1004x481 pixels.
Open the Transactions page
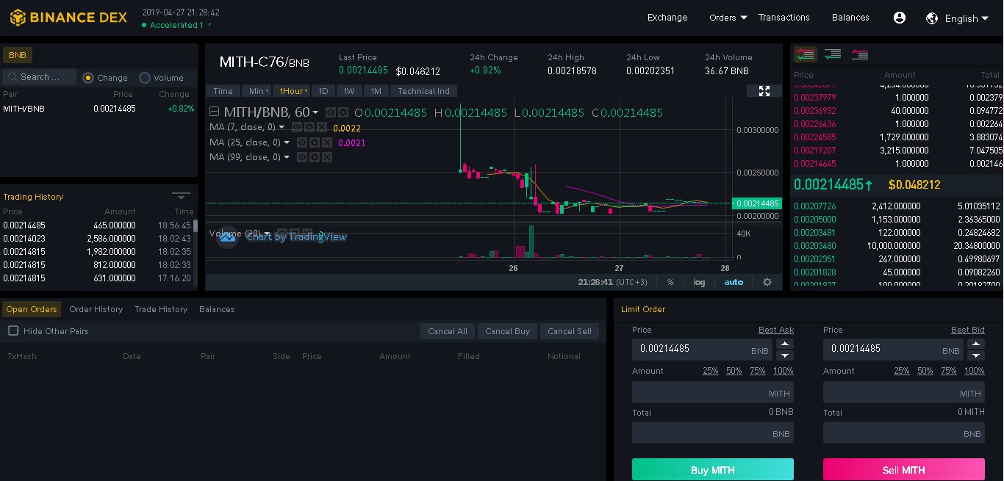(x=784, y=17)
